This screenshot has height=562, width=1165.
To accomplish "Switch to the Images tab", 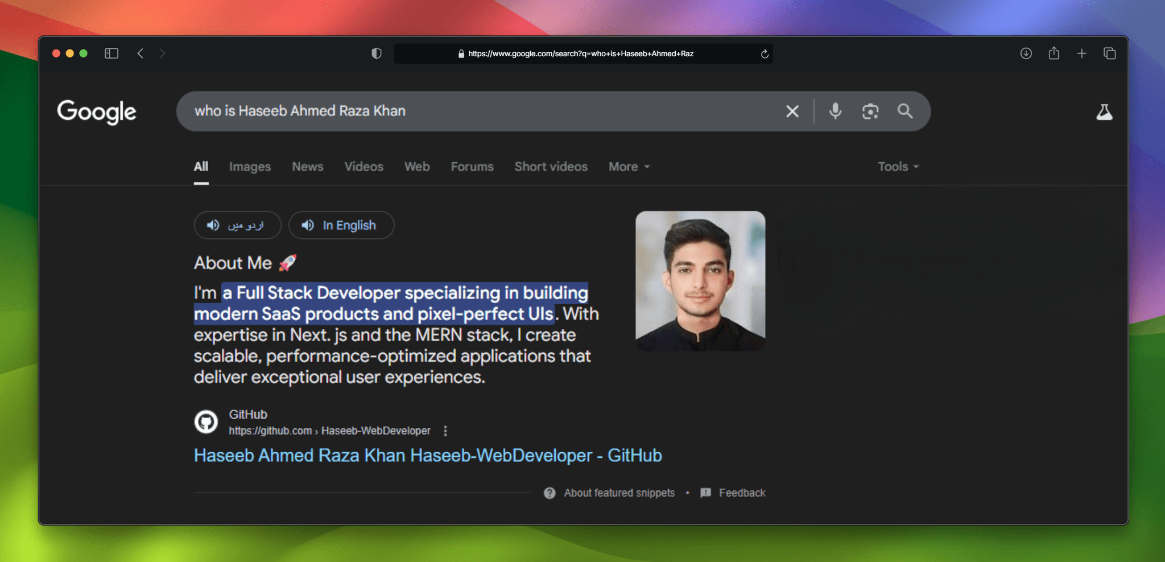I will coord(250,167).
